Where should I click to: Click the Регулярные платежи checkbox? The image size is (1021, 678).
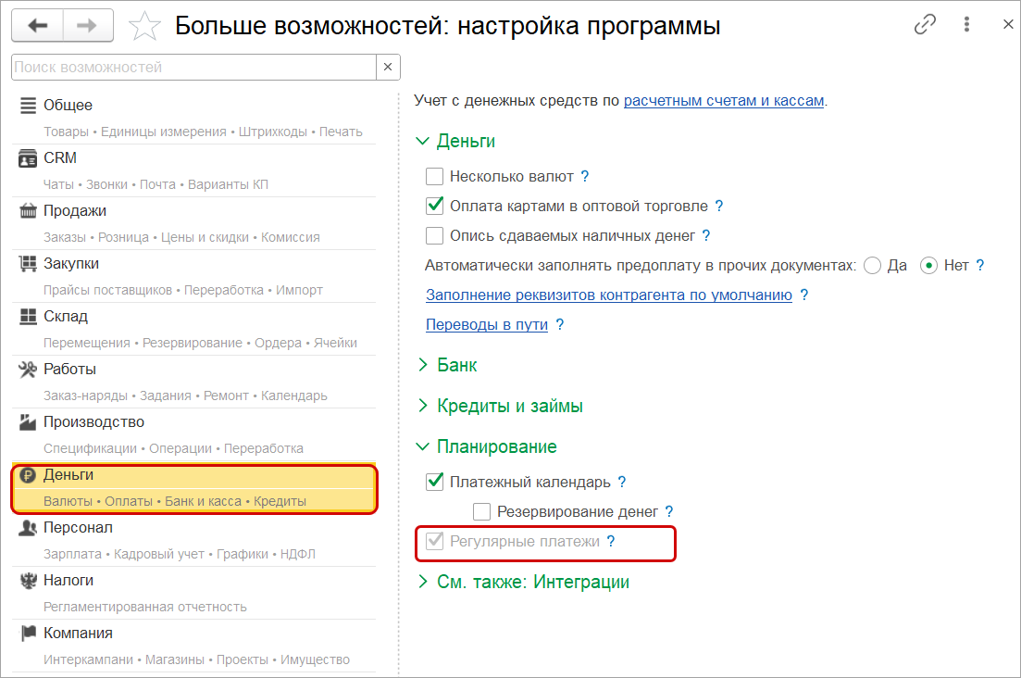[434, 541]
